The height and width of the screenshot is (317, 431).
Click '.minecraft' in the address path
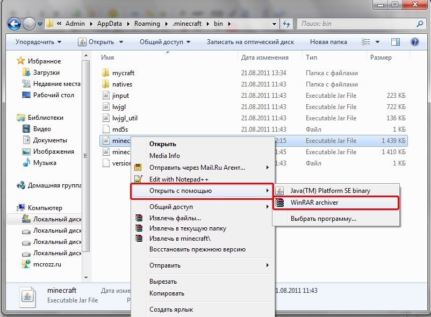[x=187, y=24]
